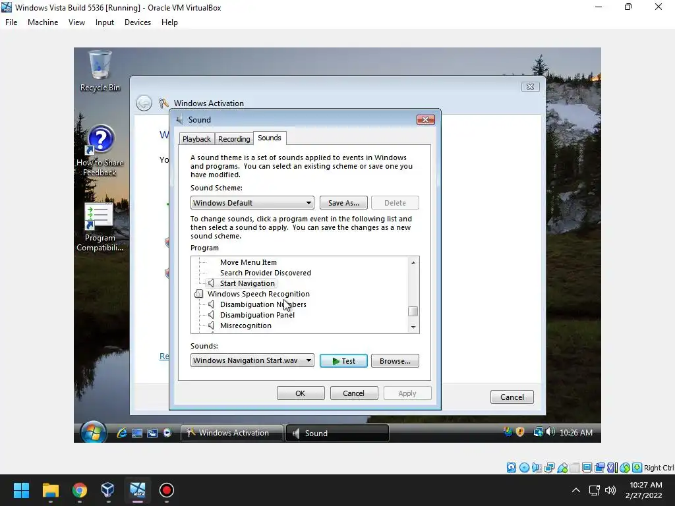Click VirtualBox display indicator icon

pyautogui.click(x=587, y=468)
